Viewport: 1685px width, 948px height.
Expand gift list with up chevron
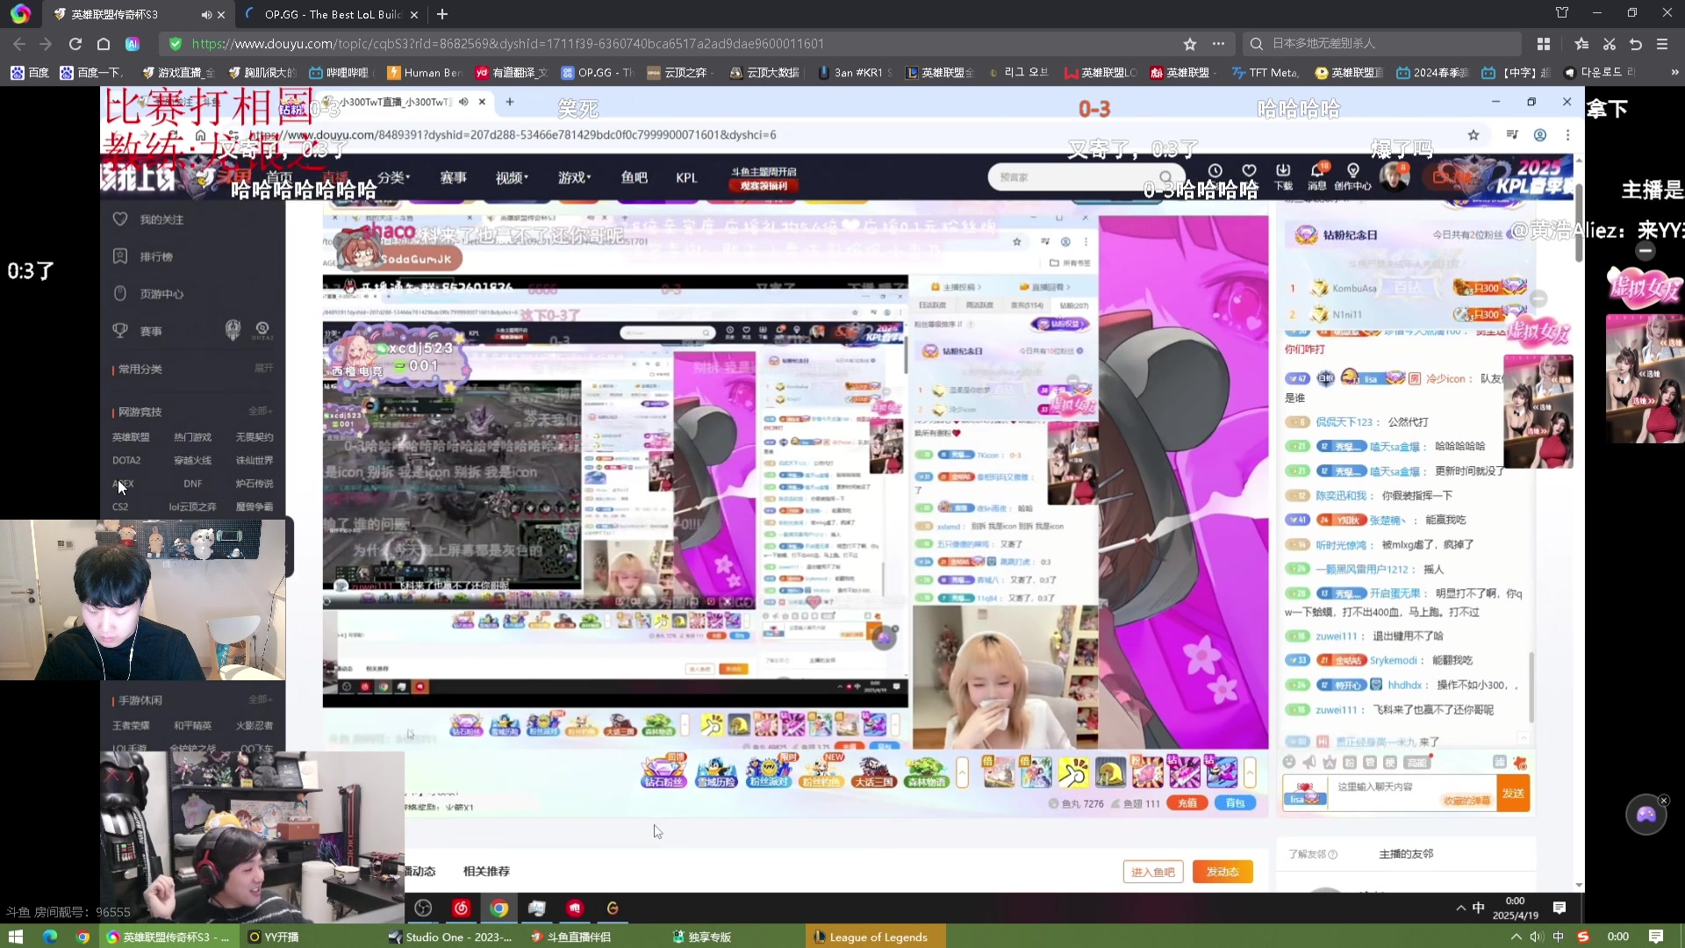(1250, 772)
